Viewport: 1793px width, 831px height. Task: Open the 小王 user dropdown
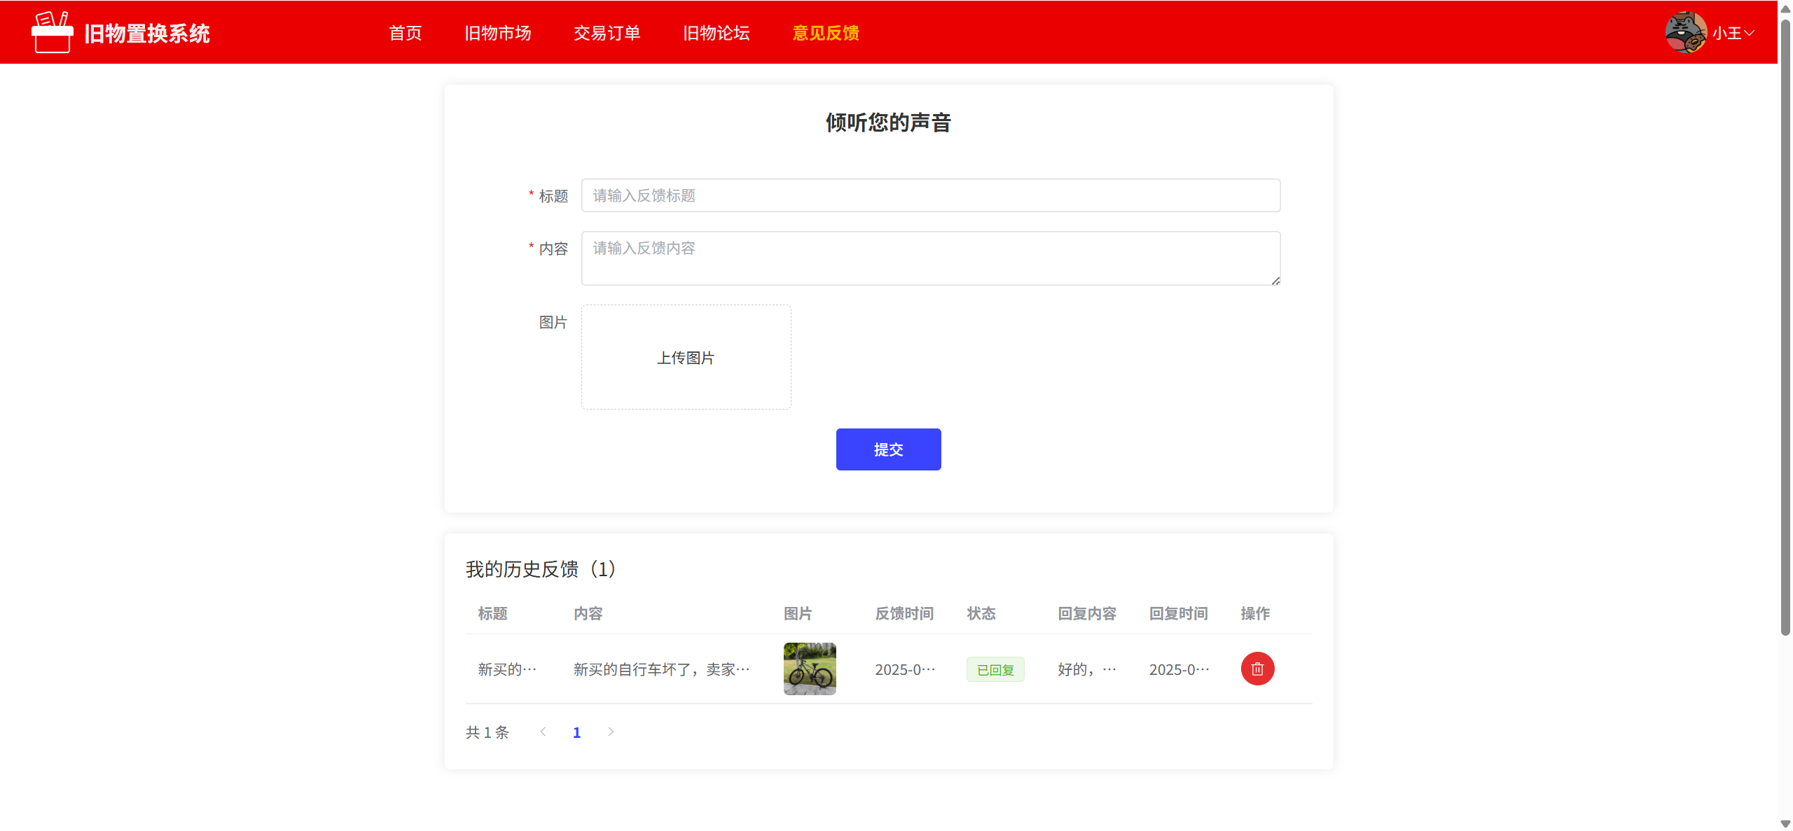[1733, 33]
